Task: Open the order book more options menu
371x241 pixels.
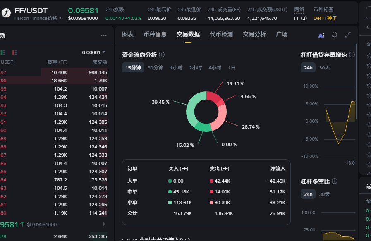Action: pyautogui.click(x=104, y=36)
